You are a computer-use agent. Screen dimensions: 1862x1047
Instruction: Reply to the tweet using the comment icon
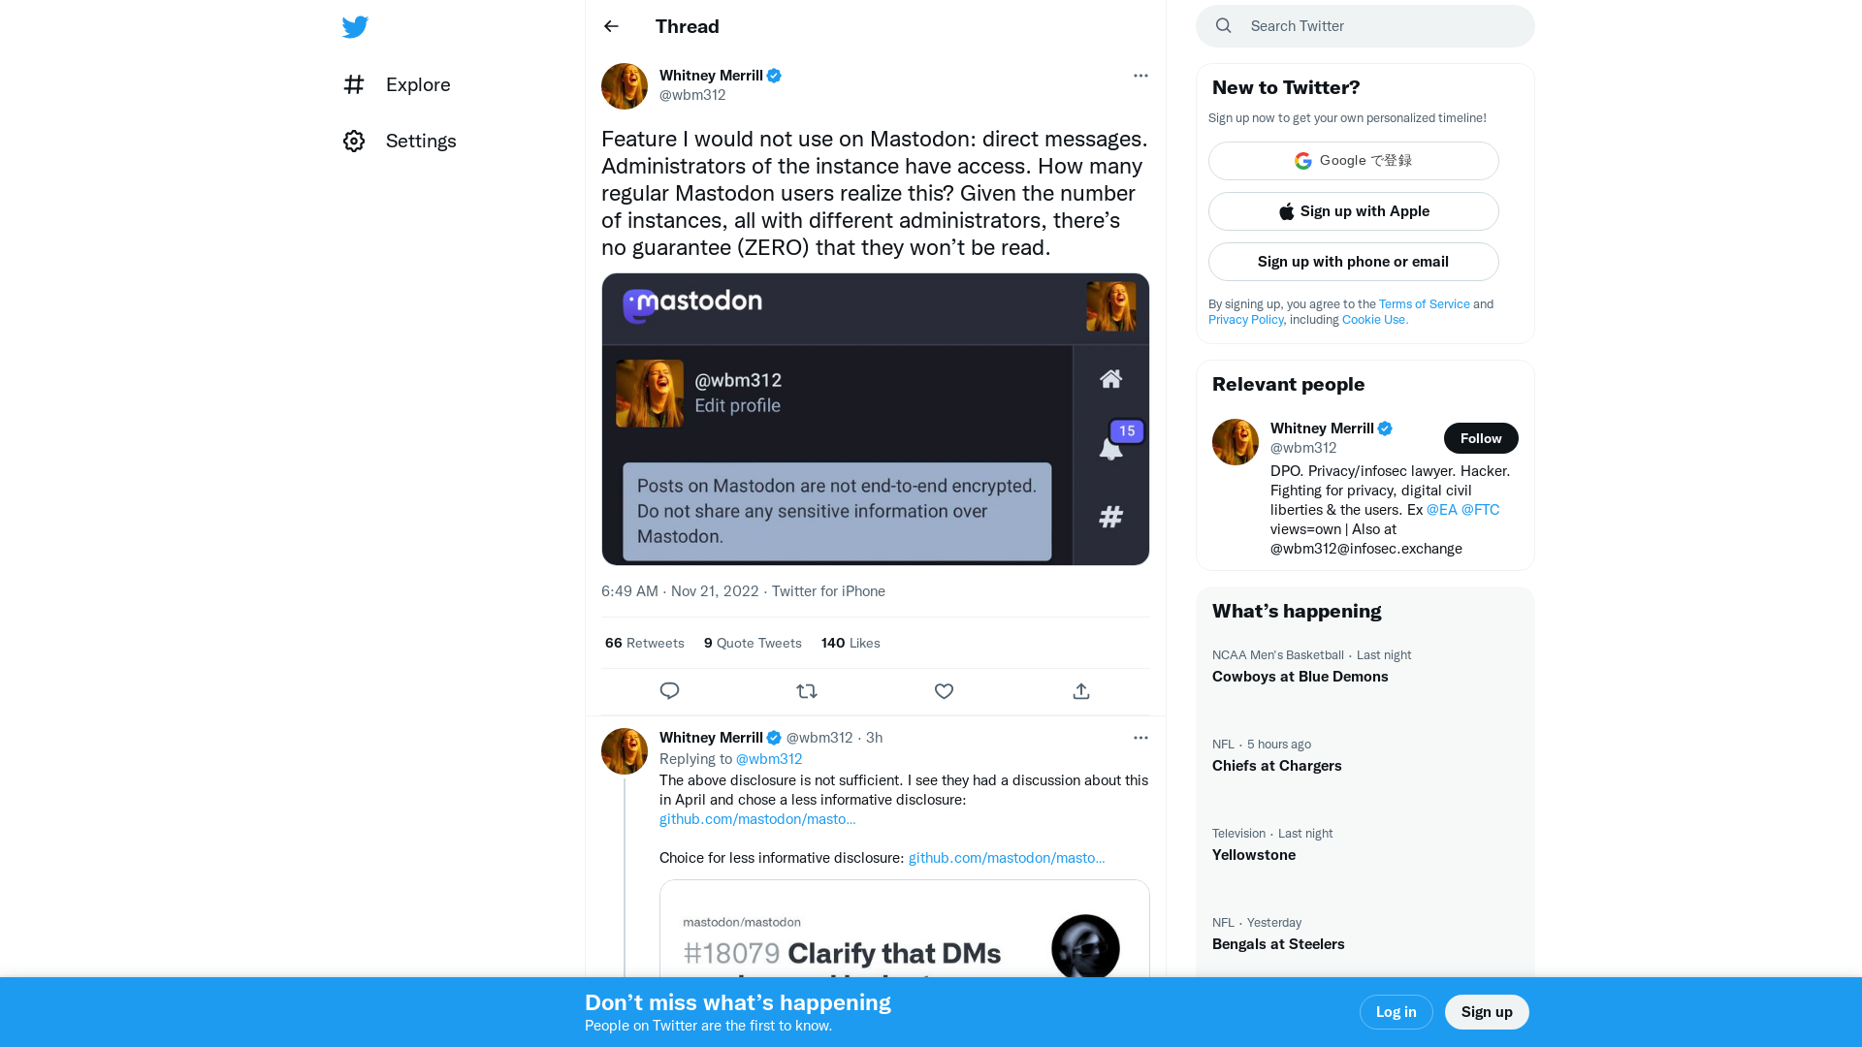(x=669, y=691)
